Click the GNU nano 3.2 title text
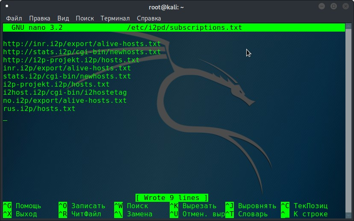This screenshot has height=221, width=354. 37,27
